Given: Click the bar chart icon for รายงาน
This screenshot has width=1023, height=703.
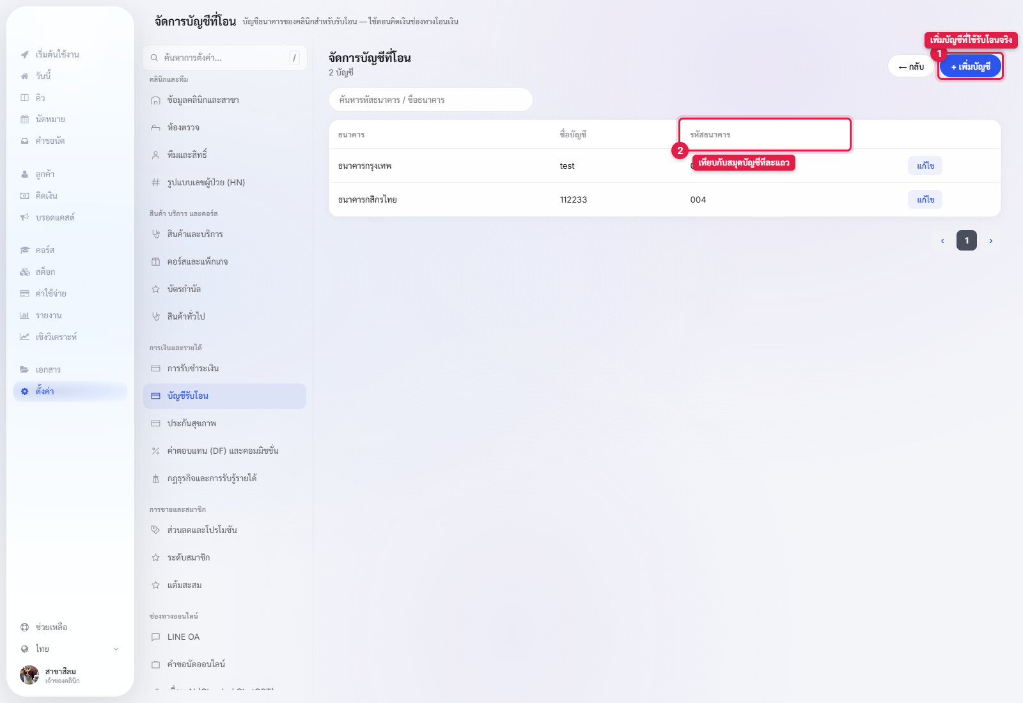Looking at the screenshot, I should coord(24,316).
